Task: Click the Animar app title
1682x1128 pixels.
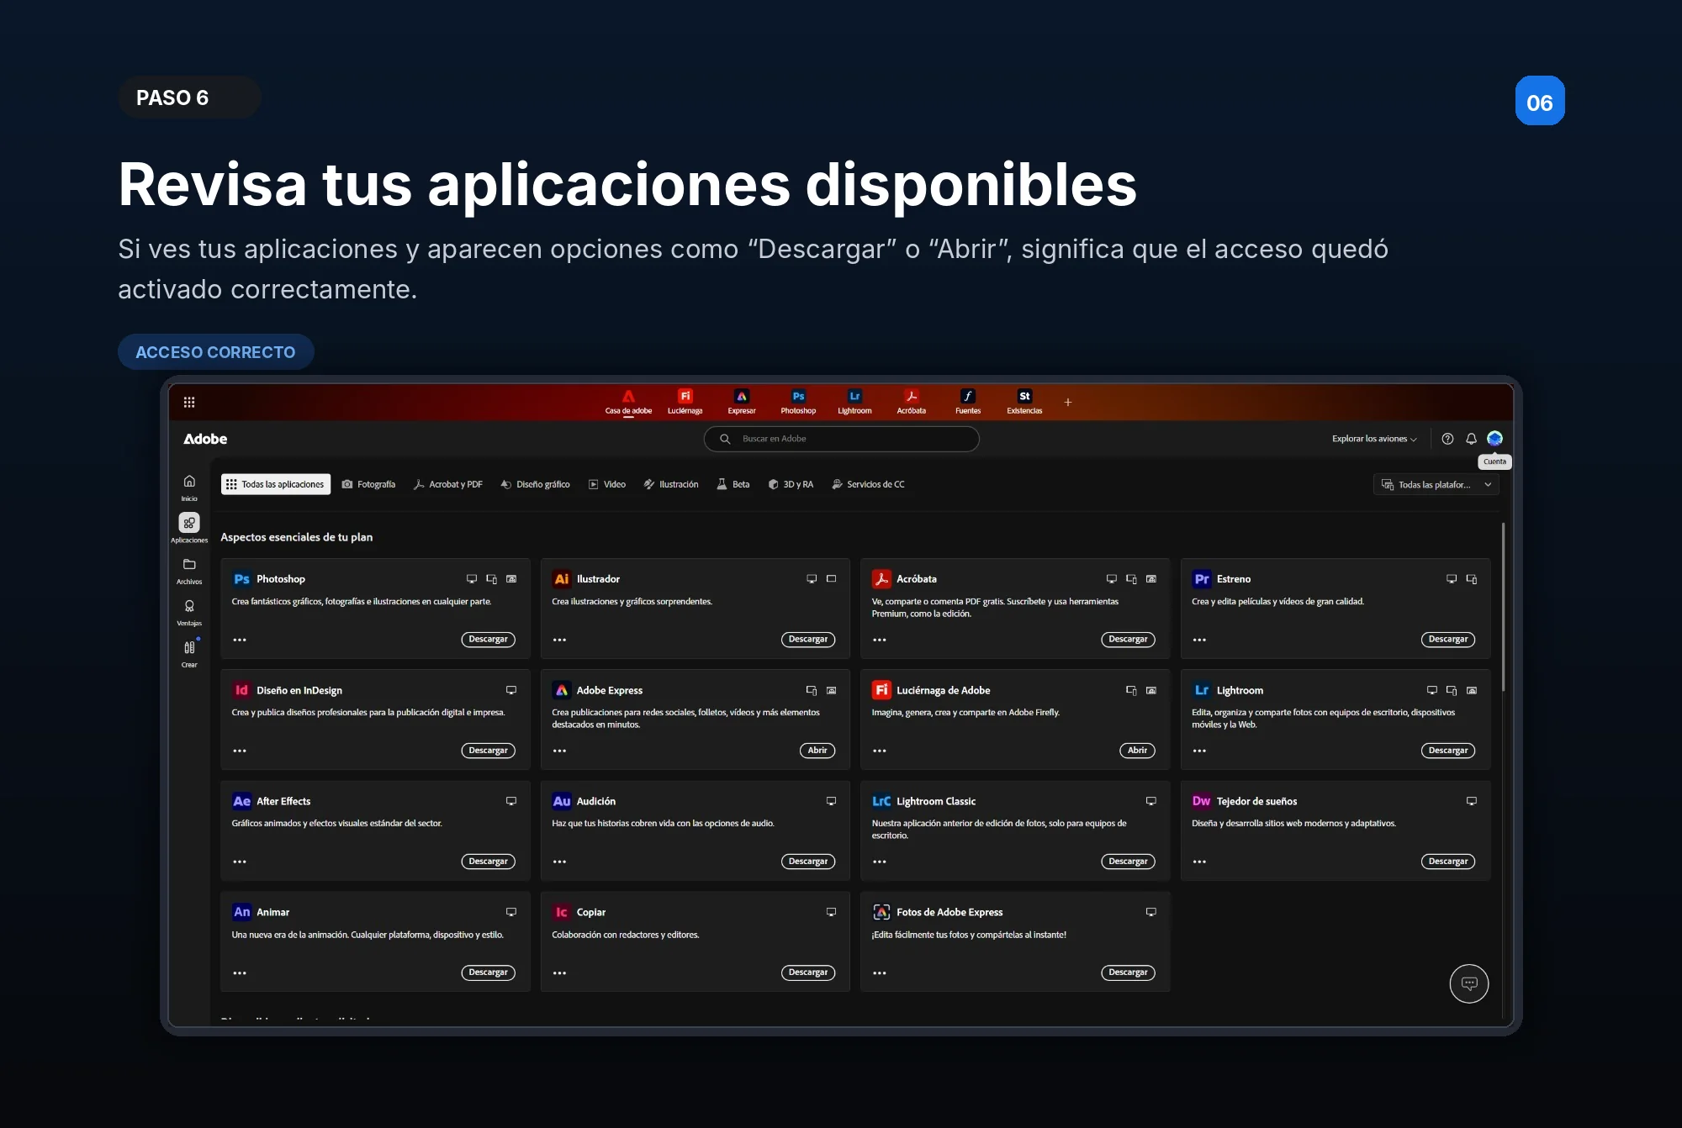Action: point(272,913)
